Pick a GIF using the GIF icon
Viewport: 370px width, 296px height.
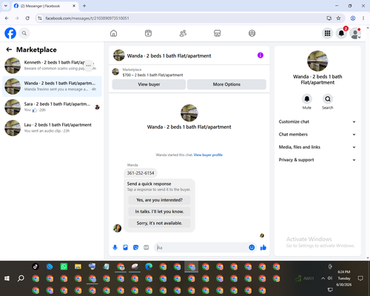147,247
